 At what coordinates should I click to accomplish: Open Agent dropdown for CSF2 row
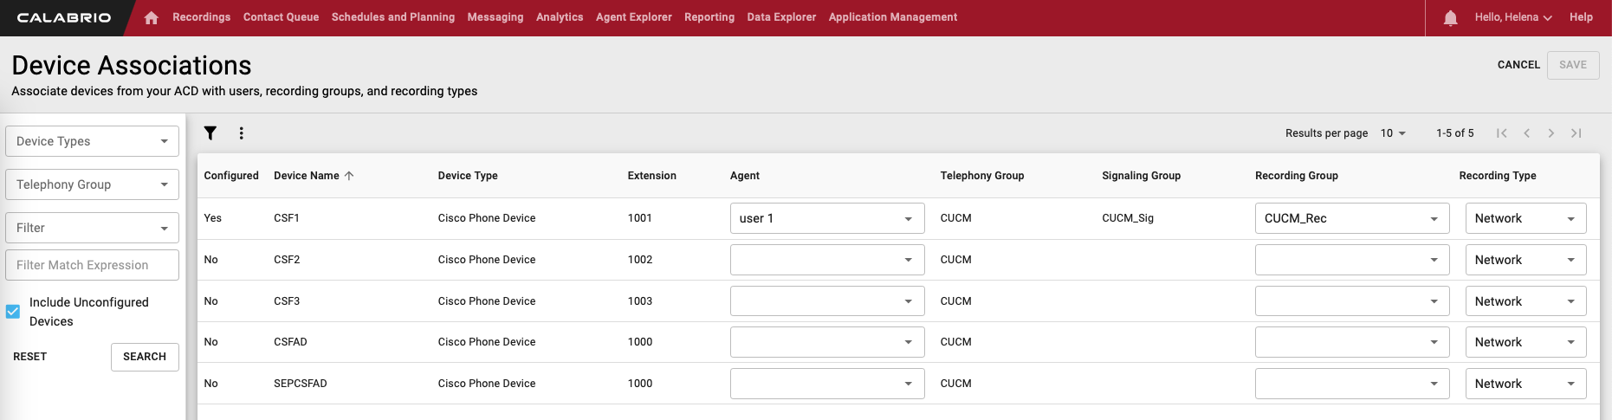pyautogui.click(x=826, y=260)
